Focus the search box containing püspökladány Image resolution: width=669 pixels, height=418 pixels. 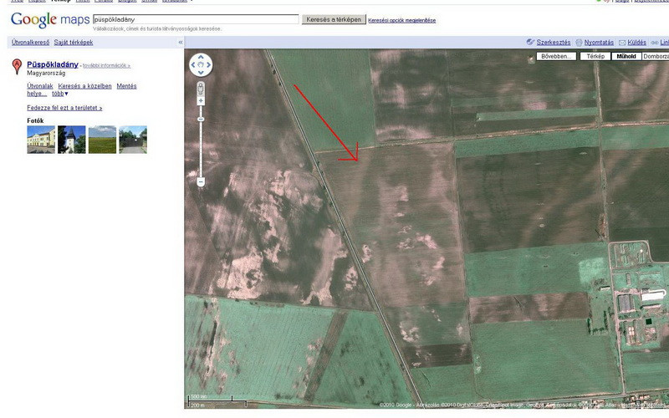pos(196,19)
